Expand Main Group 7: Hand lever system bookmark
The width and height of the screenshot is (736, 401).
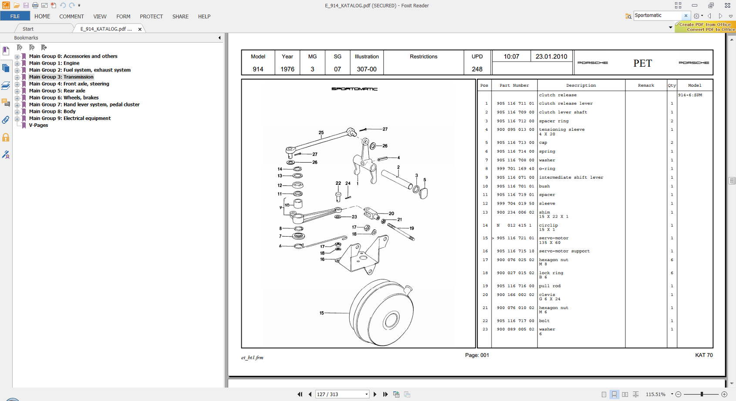pyautogui.click(x=17, y=105)
